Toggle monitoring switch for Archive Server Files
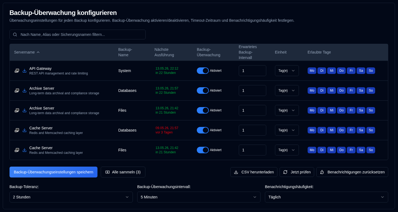 pos(203,110)
